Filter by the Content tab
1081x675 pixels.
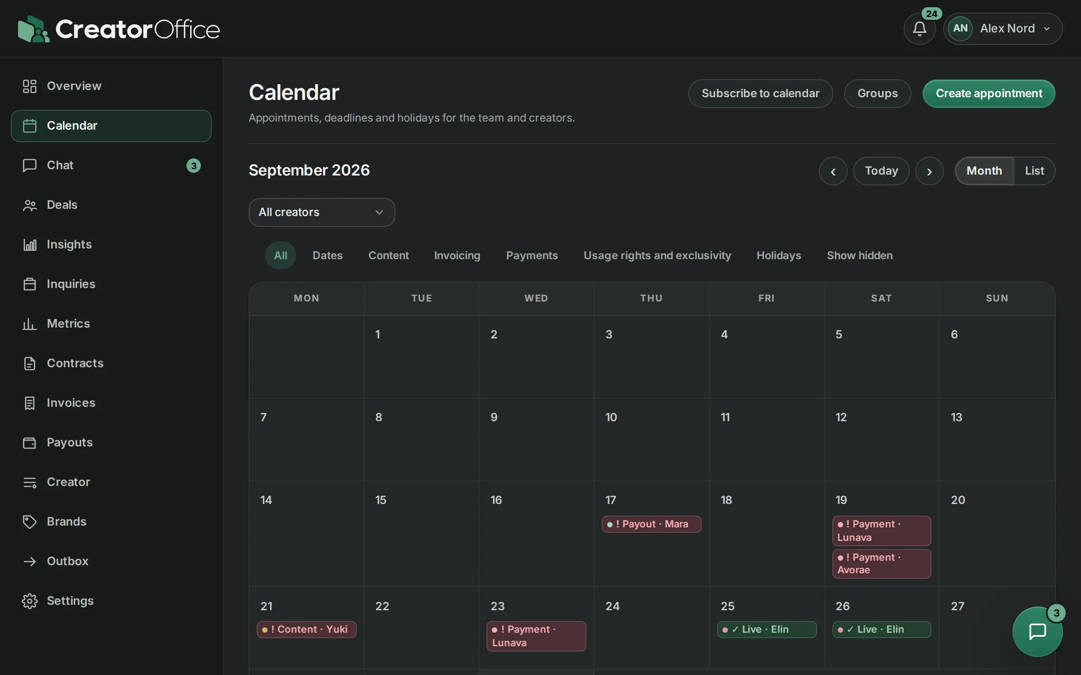point(388,255)
